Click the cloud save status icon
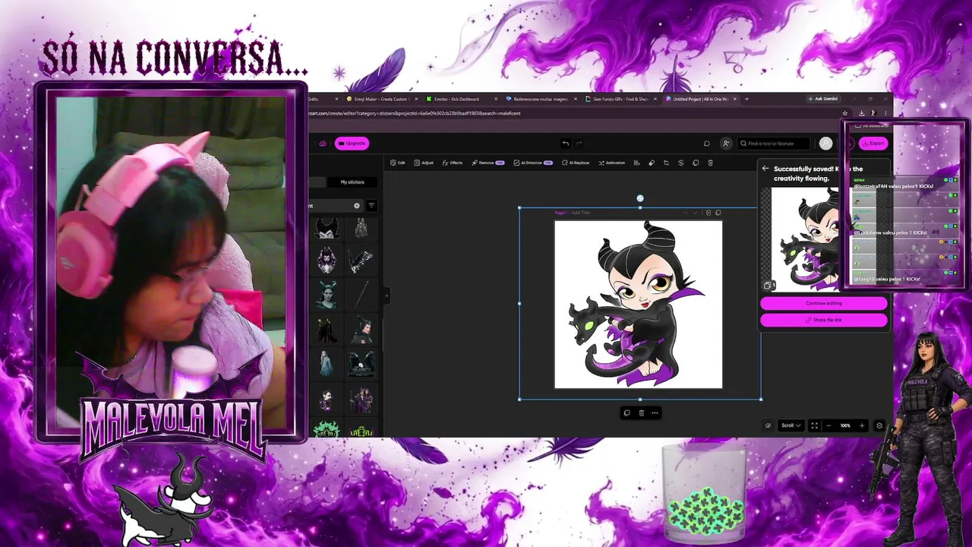The image size is (972, 547). [323, 143]
